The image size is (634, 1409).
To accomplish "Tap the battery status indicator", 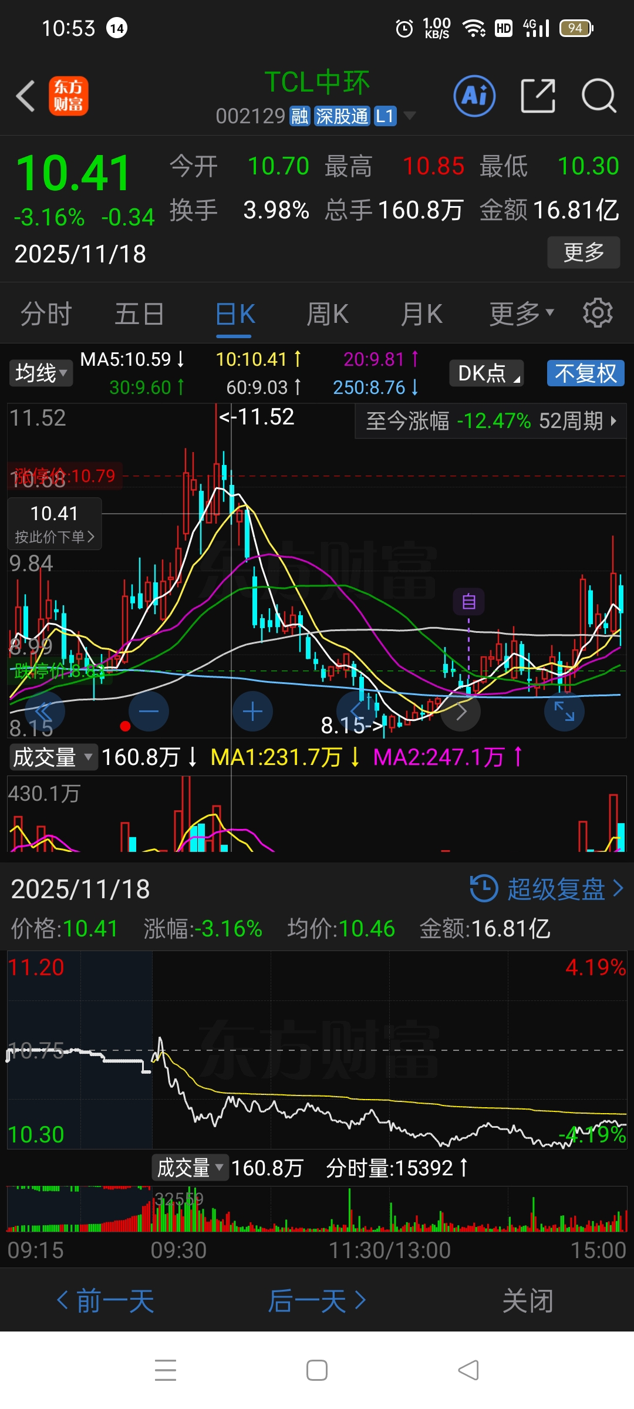I will click(x=576, y=28).
